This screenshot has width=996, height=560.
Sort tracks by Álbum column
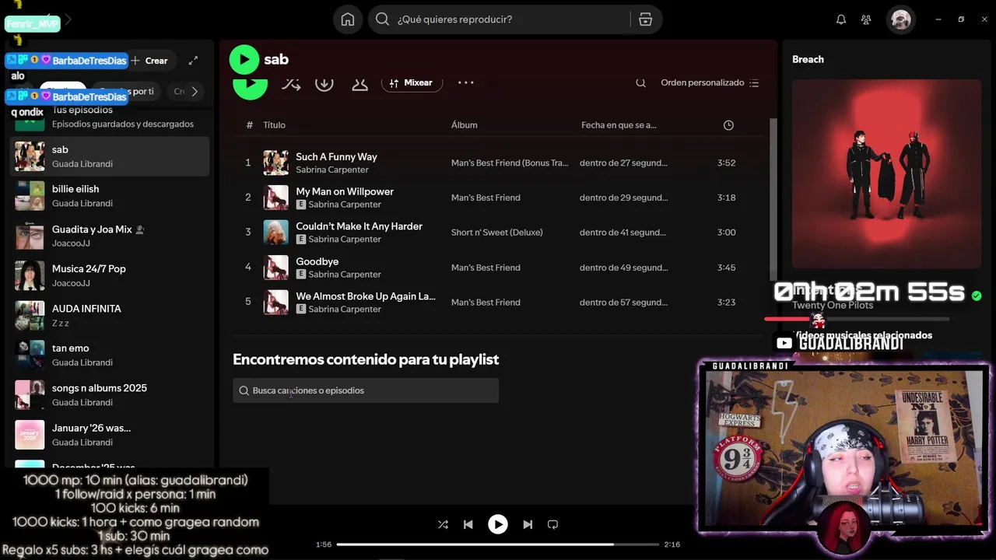(465, 125)
